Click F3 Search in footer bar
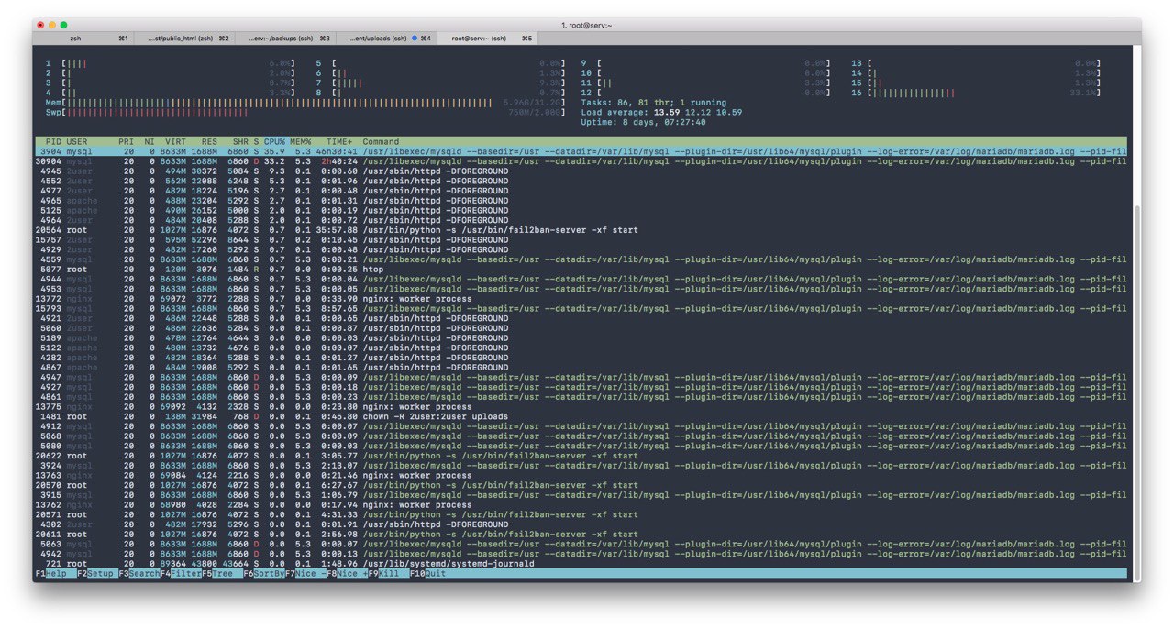The image size is (1174, 629). pos(144,573)
